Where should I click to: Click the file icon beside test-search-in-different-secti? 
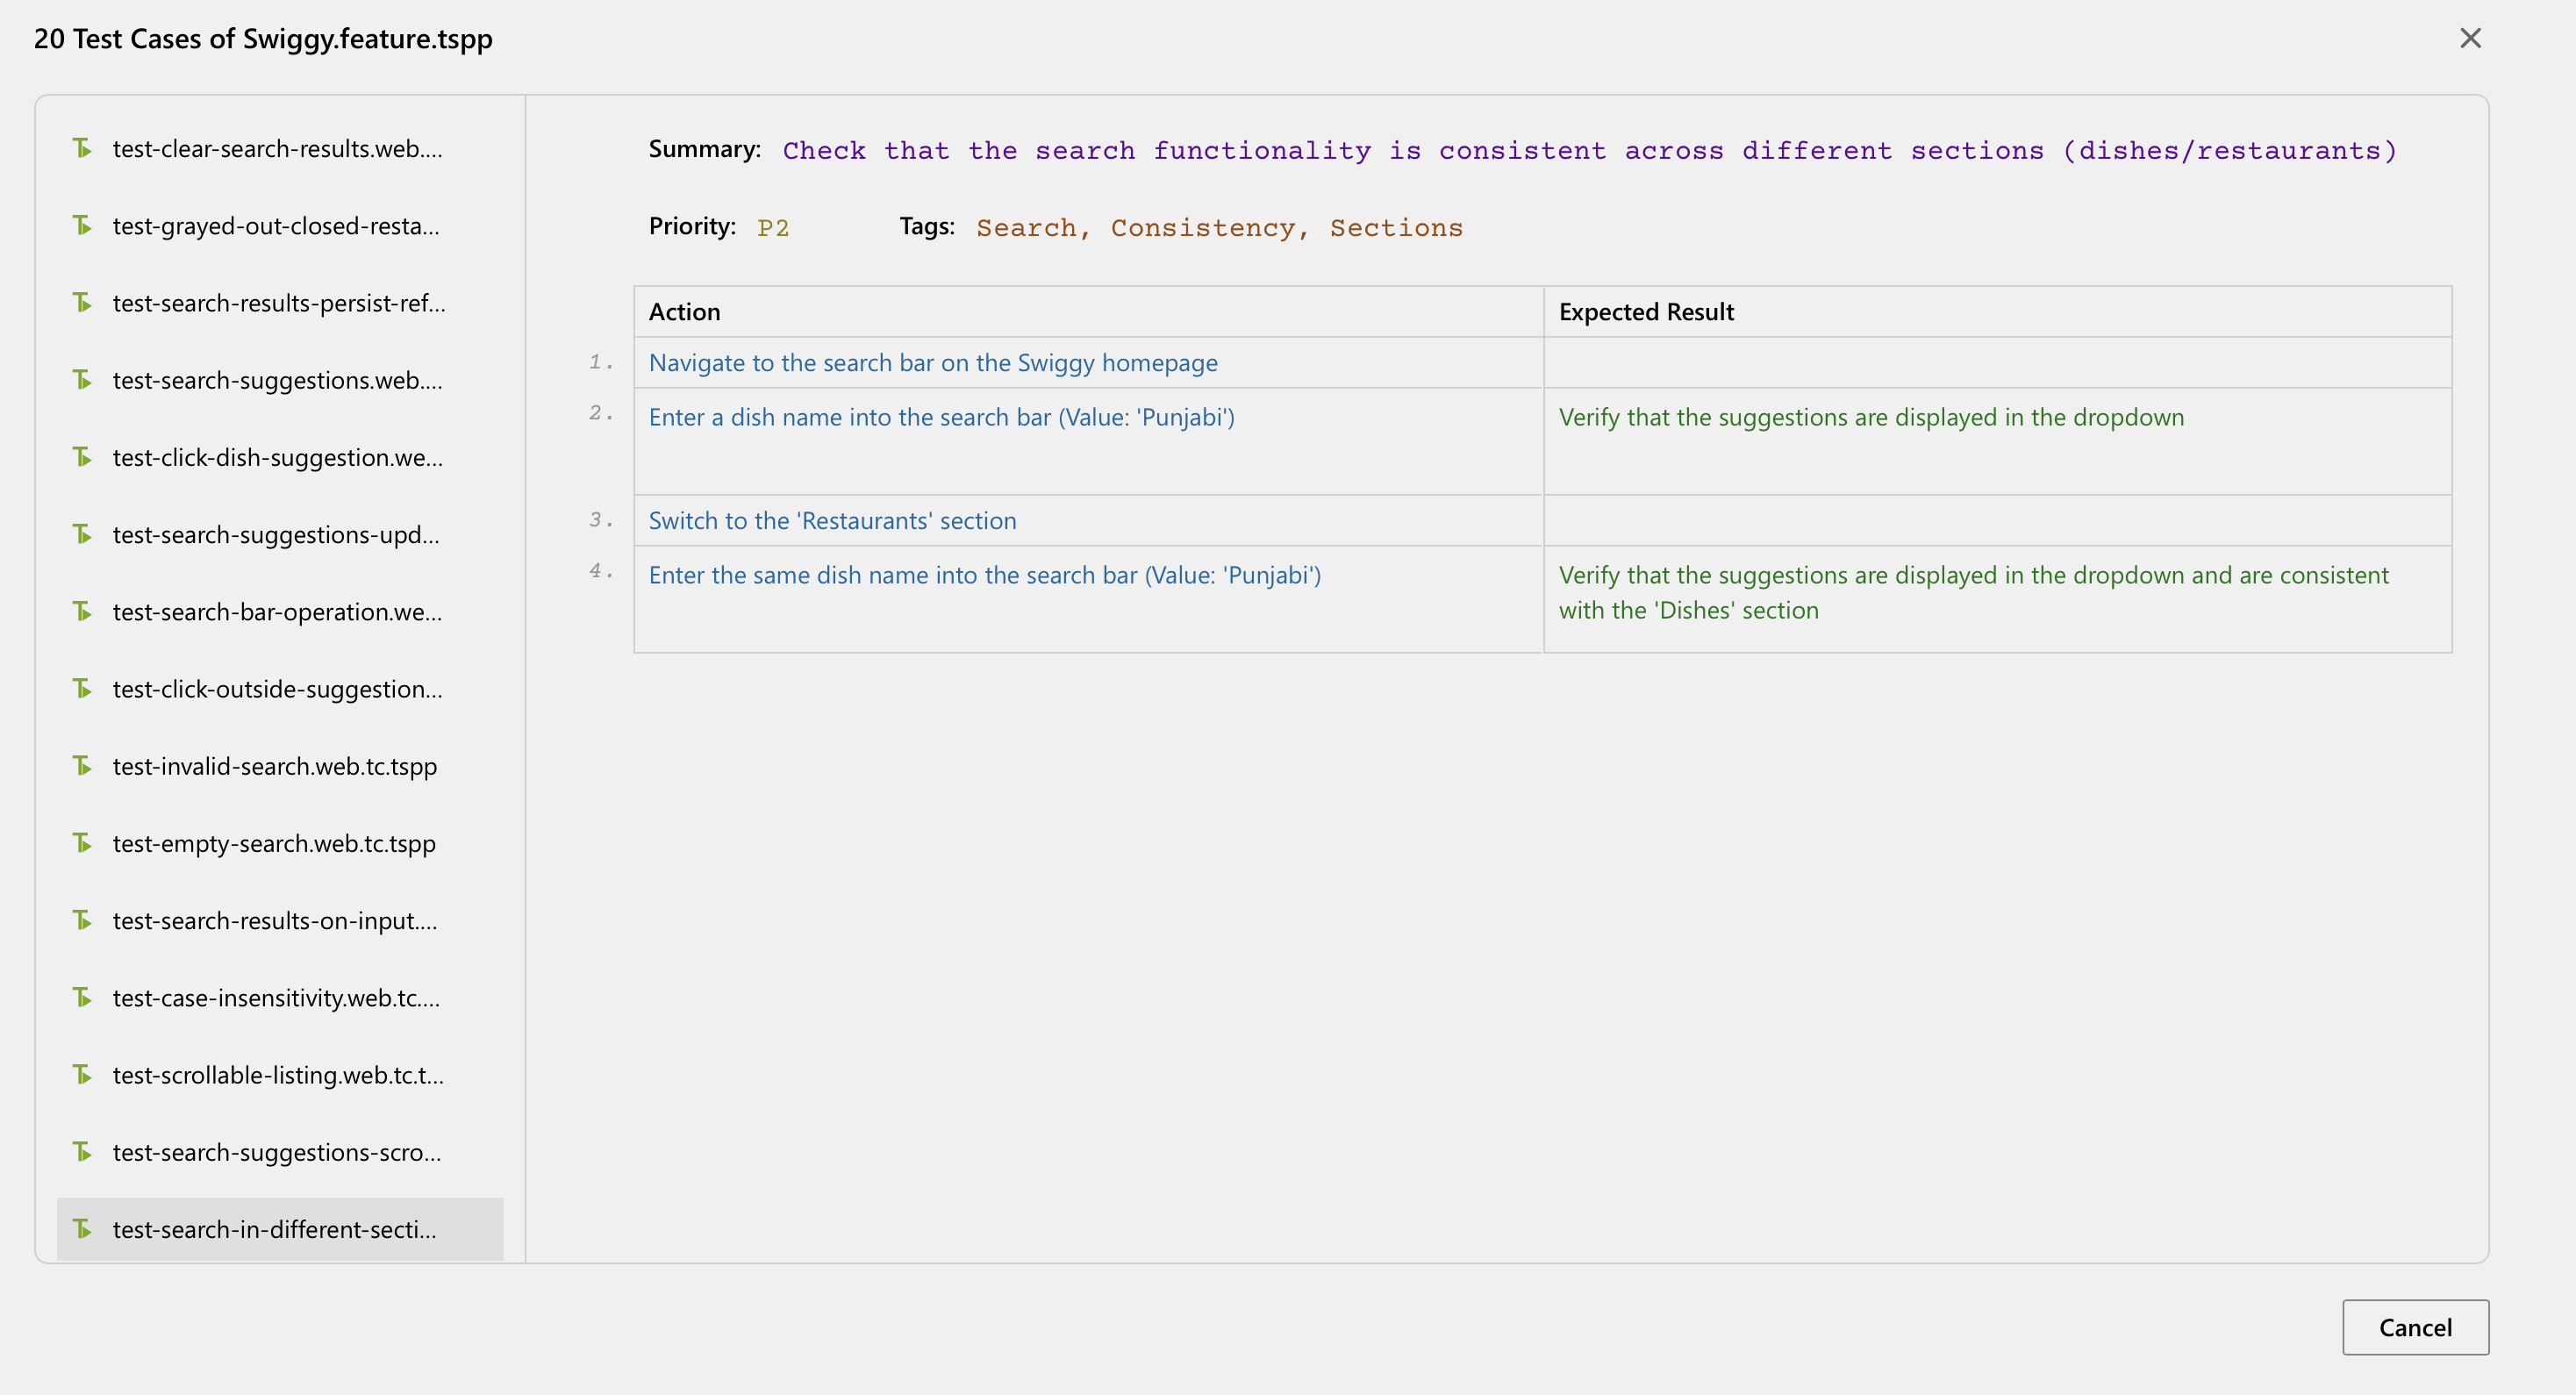(x=82, y=1229)
